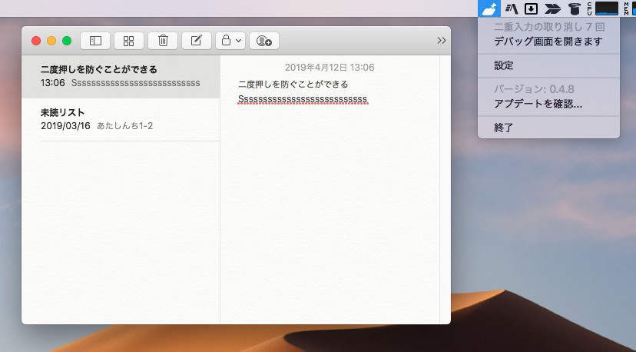Open the slanted EA-style menu bar icon
The image size is (636, 352).
click(512, 8)
